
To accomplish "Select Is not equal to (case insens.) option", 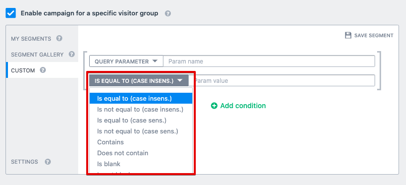I will 141,110.
